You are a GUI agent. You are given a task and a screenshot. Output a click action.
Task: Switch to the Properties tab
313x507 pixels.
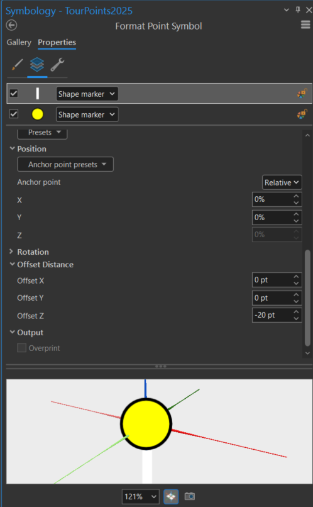(x=57, y=42)
